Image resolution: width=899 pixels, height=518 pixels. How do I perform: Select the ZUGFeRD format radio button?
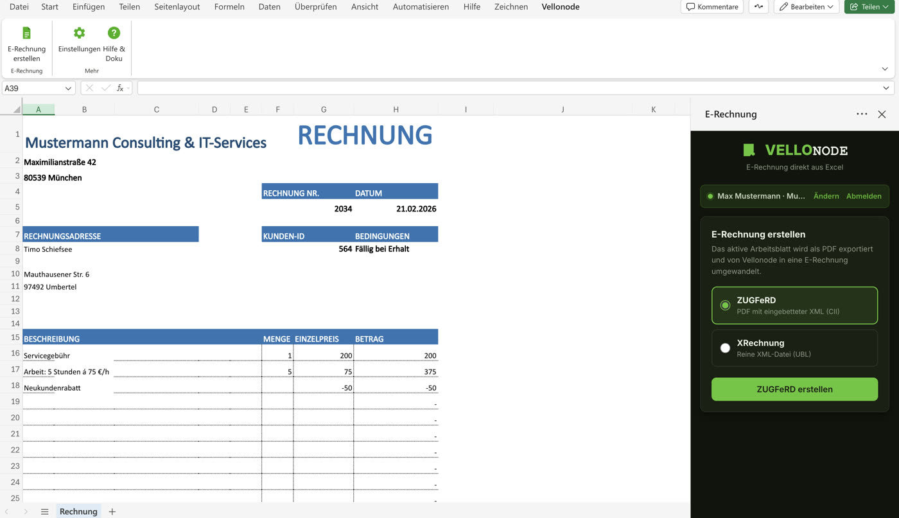click(725, 305)
